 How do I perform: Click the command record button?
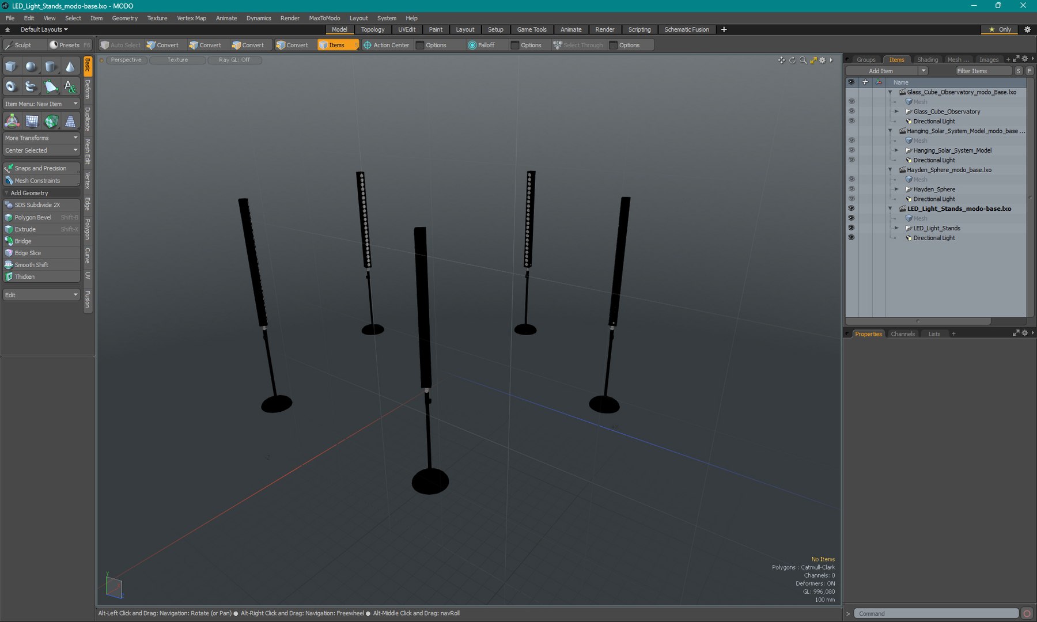click(1027, 613)
